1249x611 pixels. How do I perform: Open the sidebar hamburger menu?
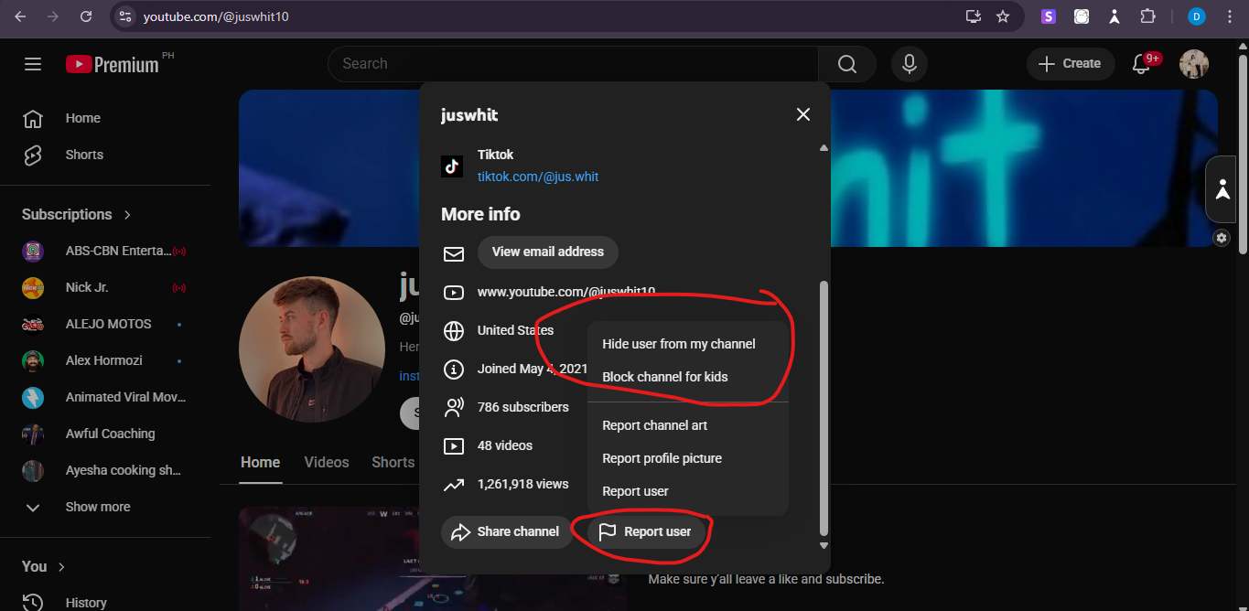click(33, 64)
